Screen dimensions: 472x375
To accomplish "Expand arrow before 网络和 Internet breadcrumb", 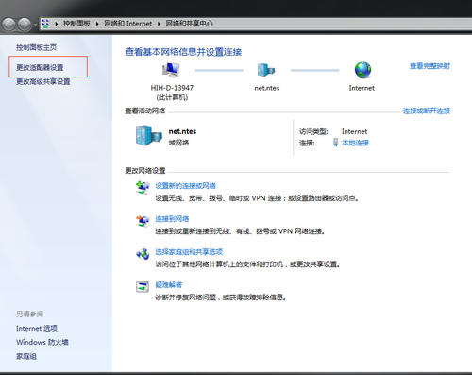I will click(x=97, y=24).
